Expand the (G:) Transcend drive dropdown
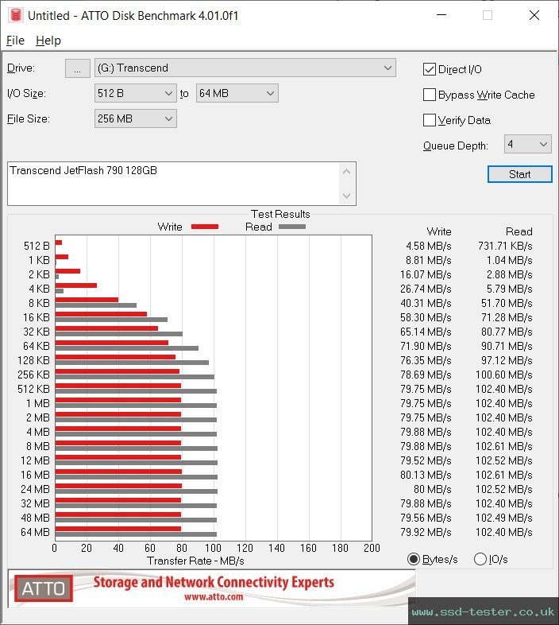Viewport: 559px width, 625px height. (x=245, y=68)
